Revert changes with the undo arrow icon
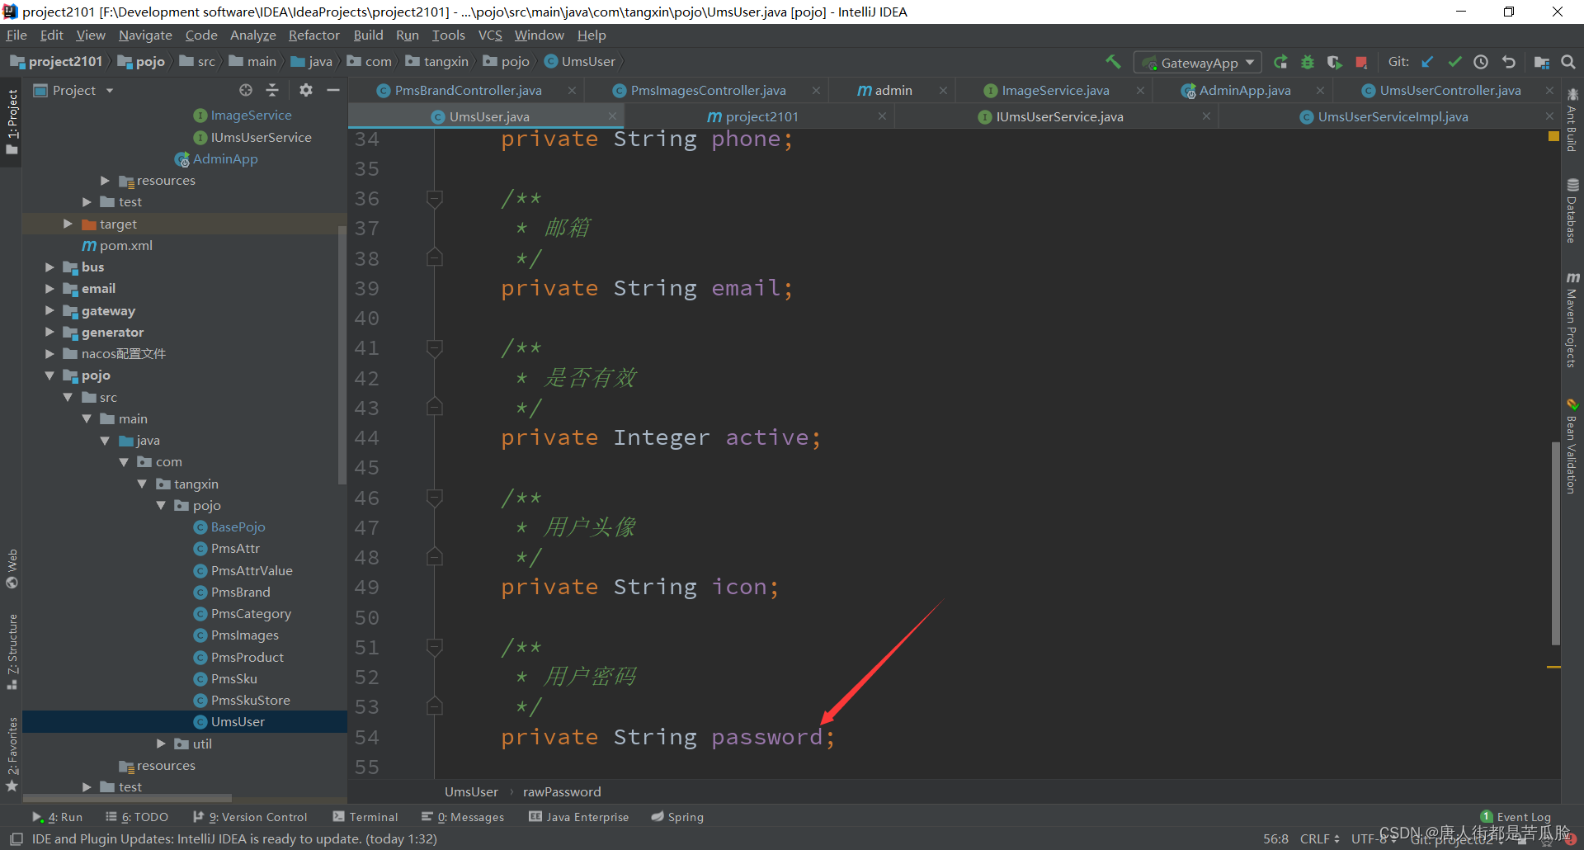 (x=1508, y=62)
